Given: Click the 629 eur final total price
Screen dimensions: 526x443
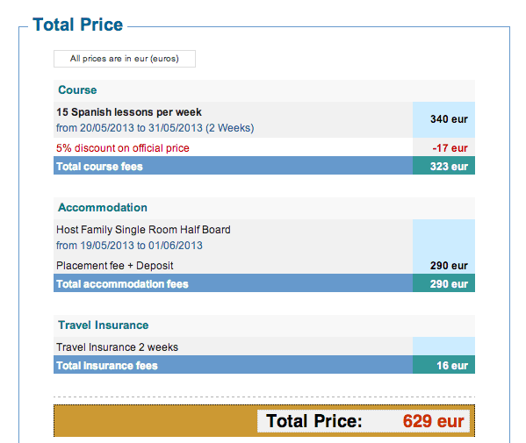Looking at the screenshot, I should click(434, 421).
